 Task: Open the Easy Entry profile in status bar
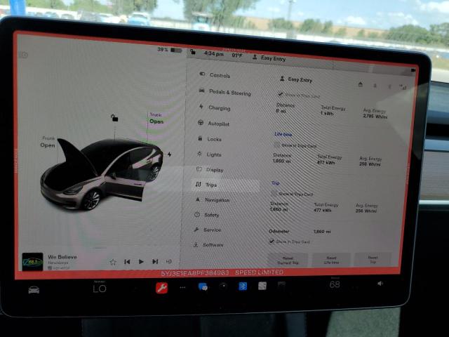[x=269, y=58]
